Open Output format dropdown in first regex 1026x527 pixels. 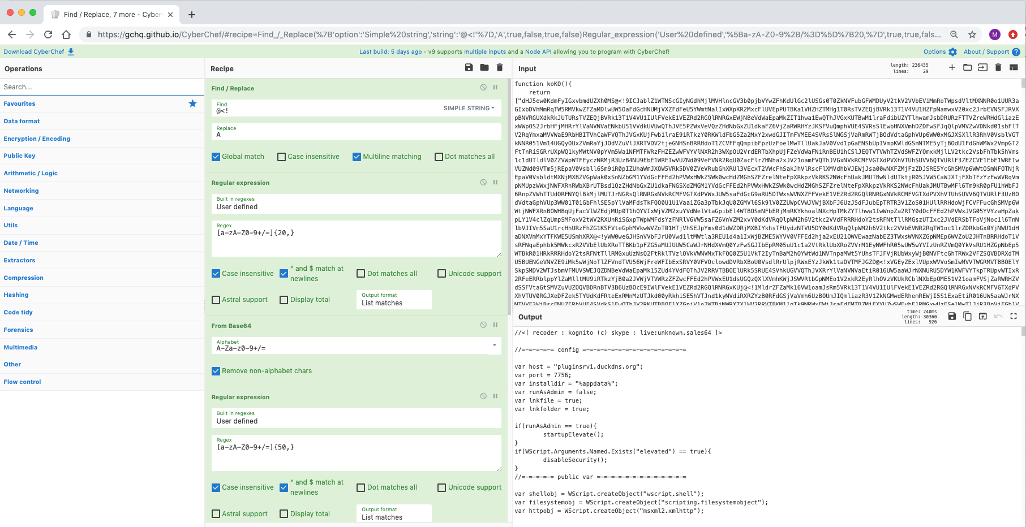coord(394,300)
